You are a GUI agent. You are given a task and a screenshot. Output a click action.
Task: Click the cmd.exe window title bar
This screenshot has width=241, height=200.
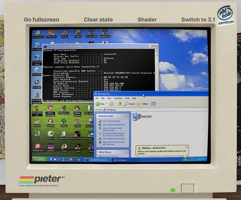pos(96,46)
